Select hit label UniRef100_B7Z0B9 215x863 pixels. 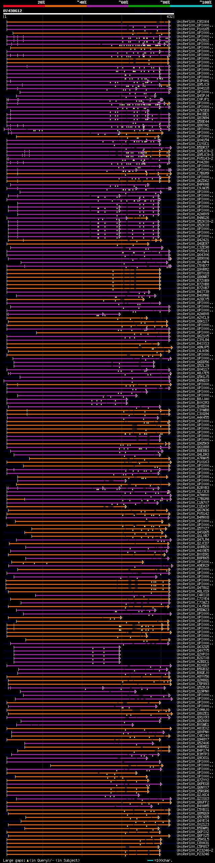pos(193,281)
